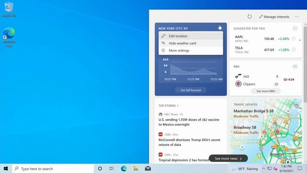The image size is (307, 173).
Task: Launch Microsoft Edge from the taskbar
Action: tap(124, 169)
